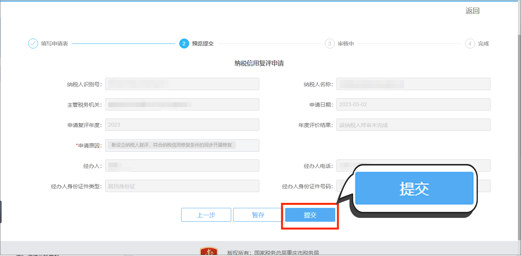Save draft using 暂存 button
Viewport: 521px width, 256px height.
click(258, 215)
